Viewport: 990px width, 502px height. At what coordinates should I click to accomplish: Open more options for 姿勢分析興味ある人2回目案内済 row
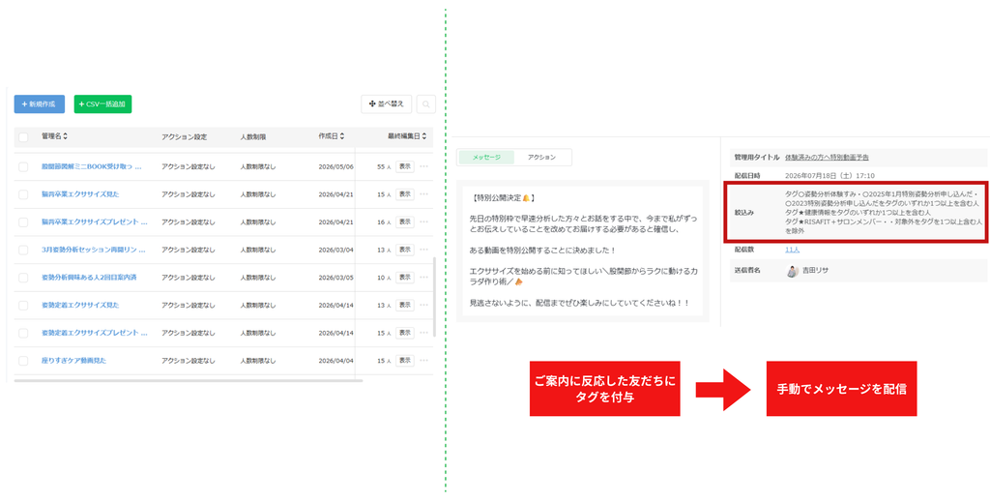pyautogui.click(x=423, y=278)
